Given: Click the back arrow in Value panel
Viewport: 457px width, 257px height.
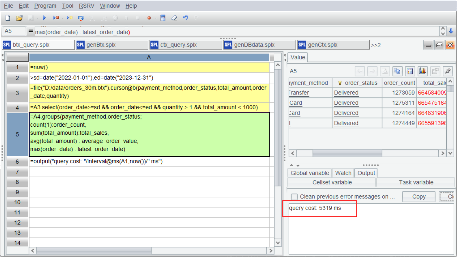Looking at the screenshot, I should click(360, 71).
